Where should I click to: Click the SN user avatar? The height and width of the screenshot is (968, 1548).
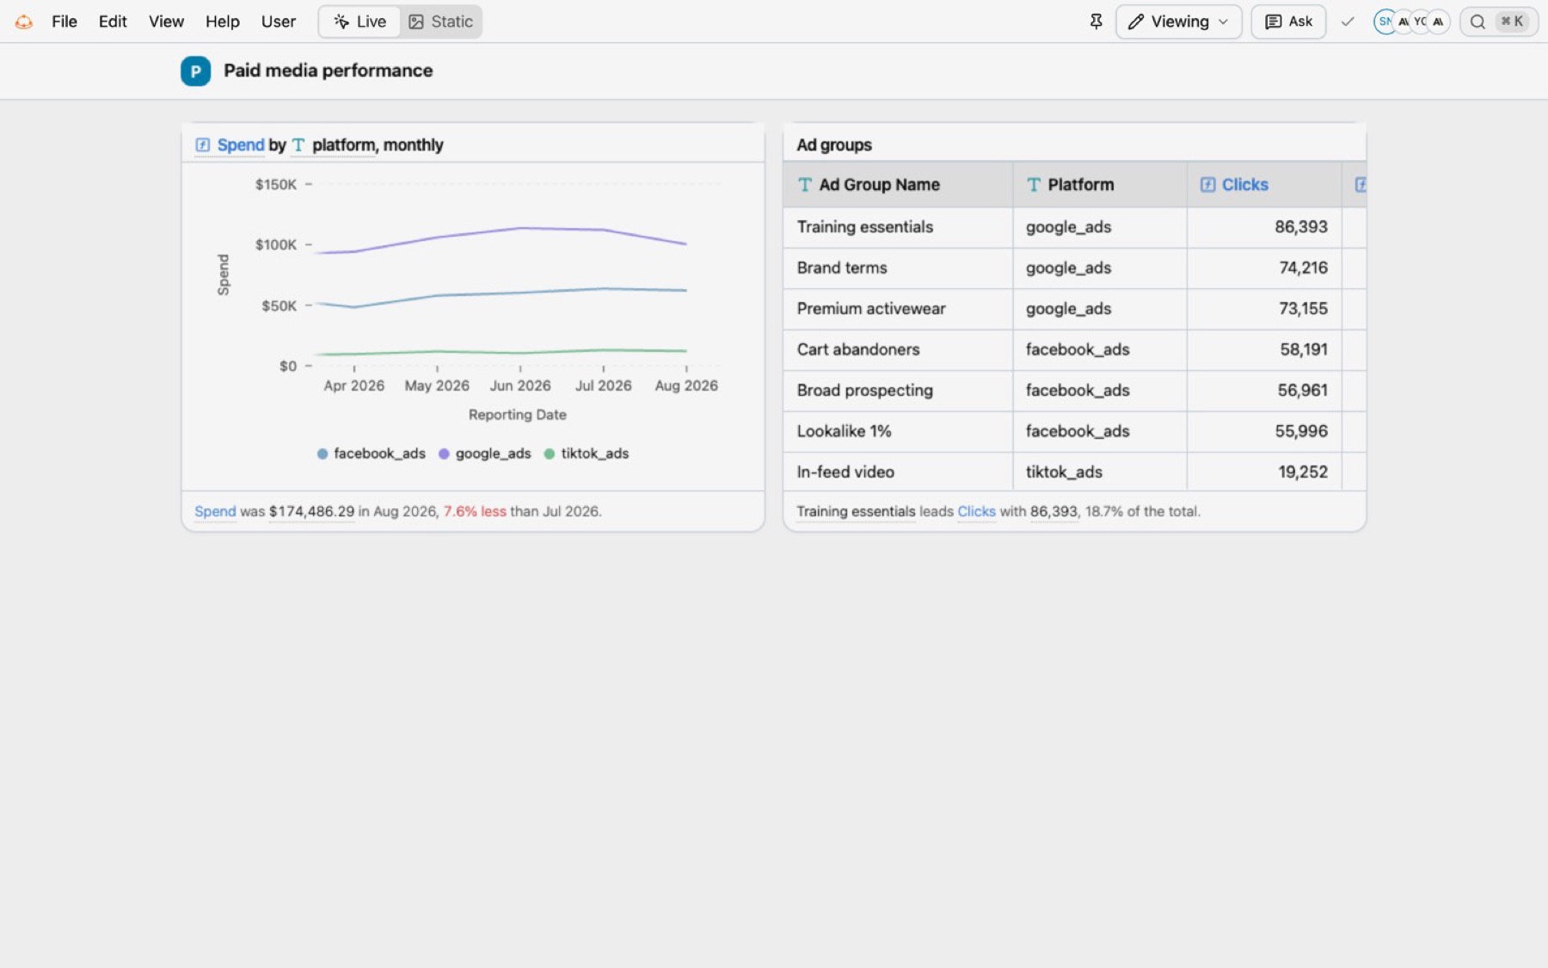click(1385, 22)
